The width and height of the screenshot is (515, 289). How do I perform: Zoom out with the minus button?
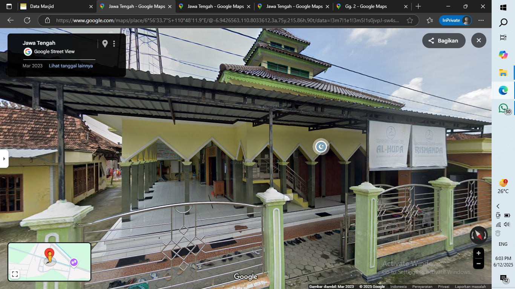[x=478, y=263]
